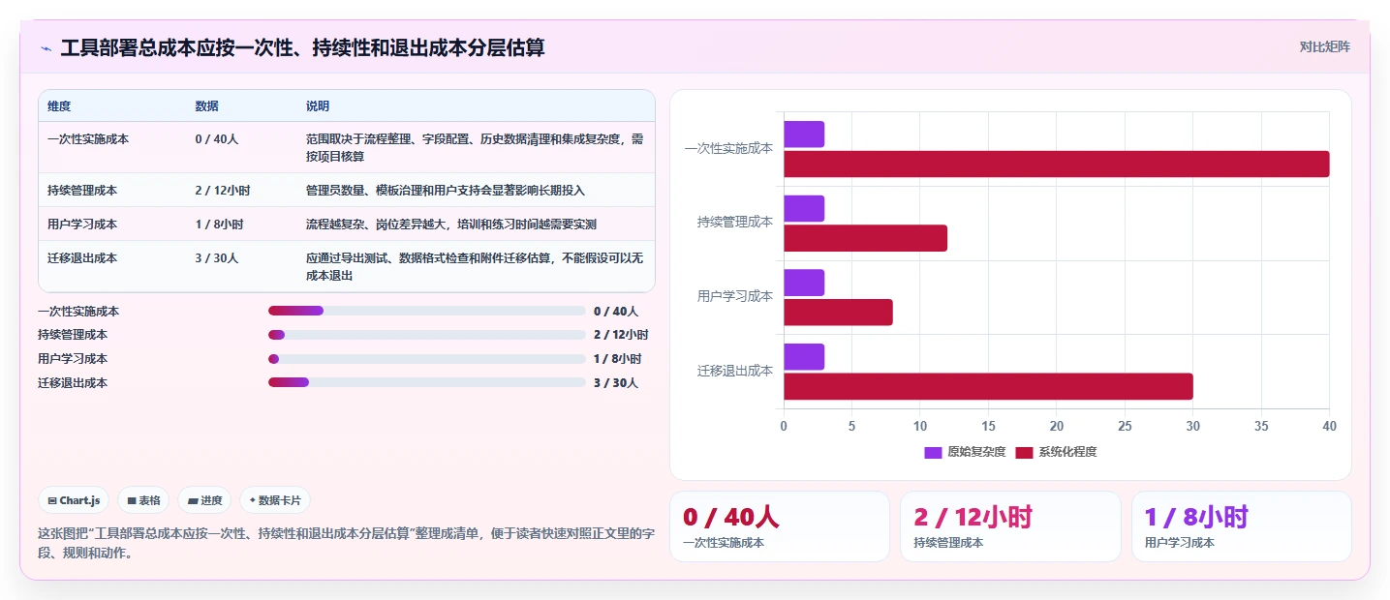Click the main title 工具部署总成本

pos(302,47)
